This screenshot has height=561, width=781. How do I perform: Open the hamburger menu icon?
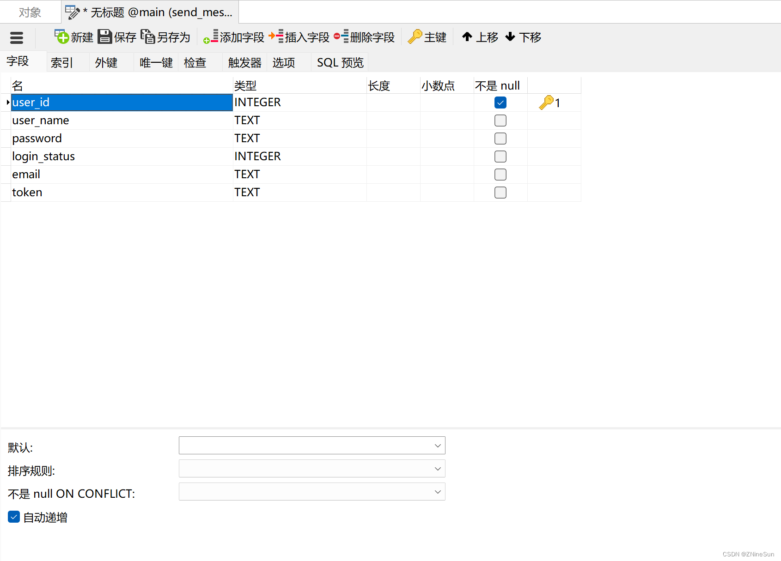[17, 37]
